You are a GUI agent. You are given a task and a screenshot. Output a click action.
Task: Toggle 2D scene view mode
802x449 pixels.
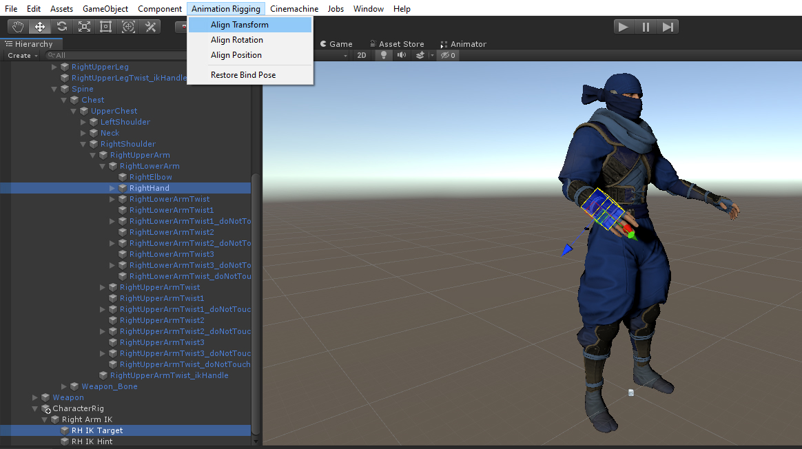click(362, 55)
